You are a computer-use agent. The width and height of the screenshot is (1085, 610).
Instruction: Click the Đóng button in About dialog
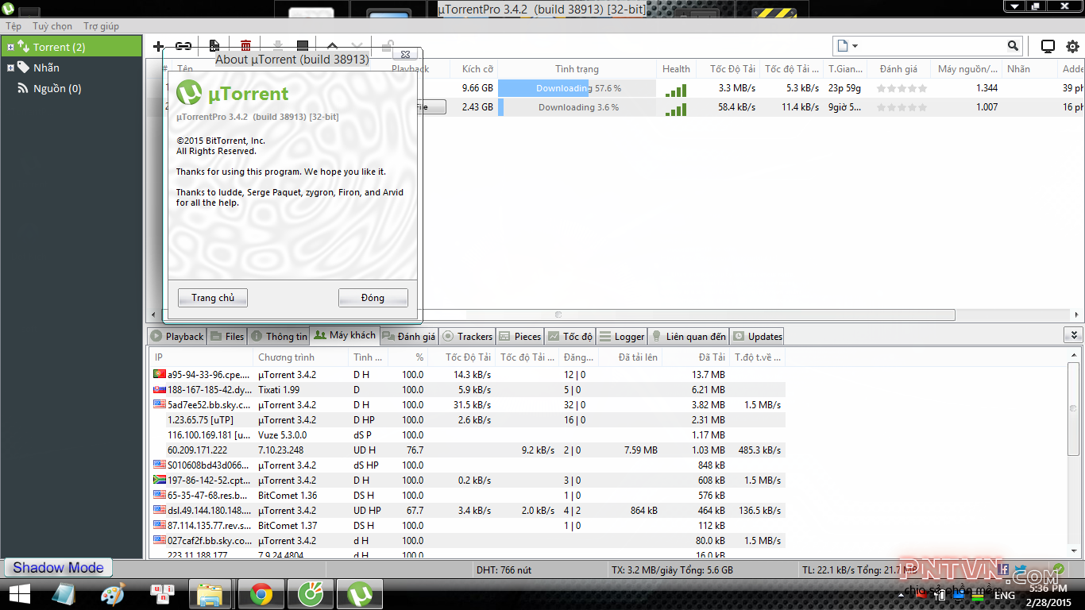tap(373, 298)
